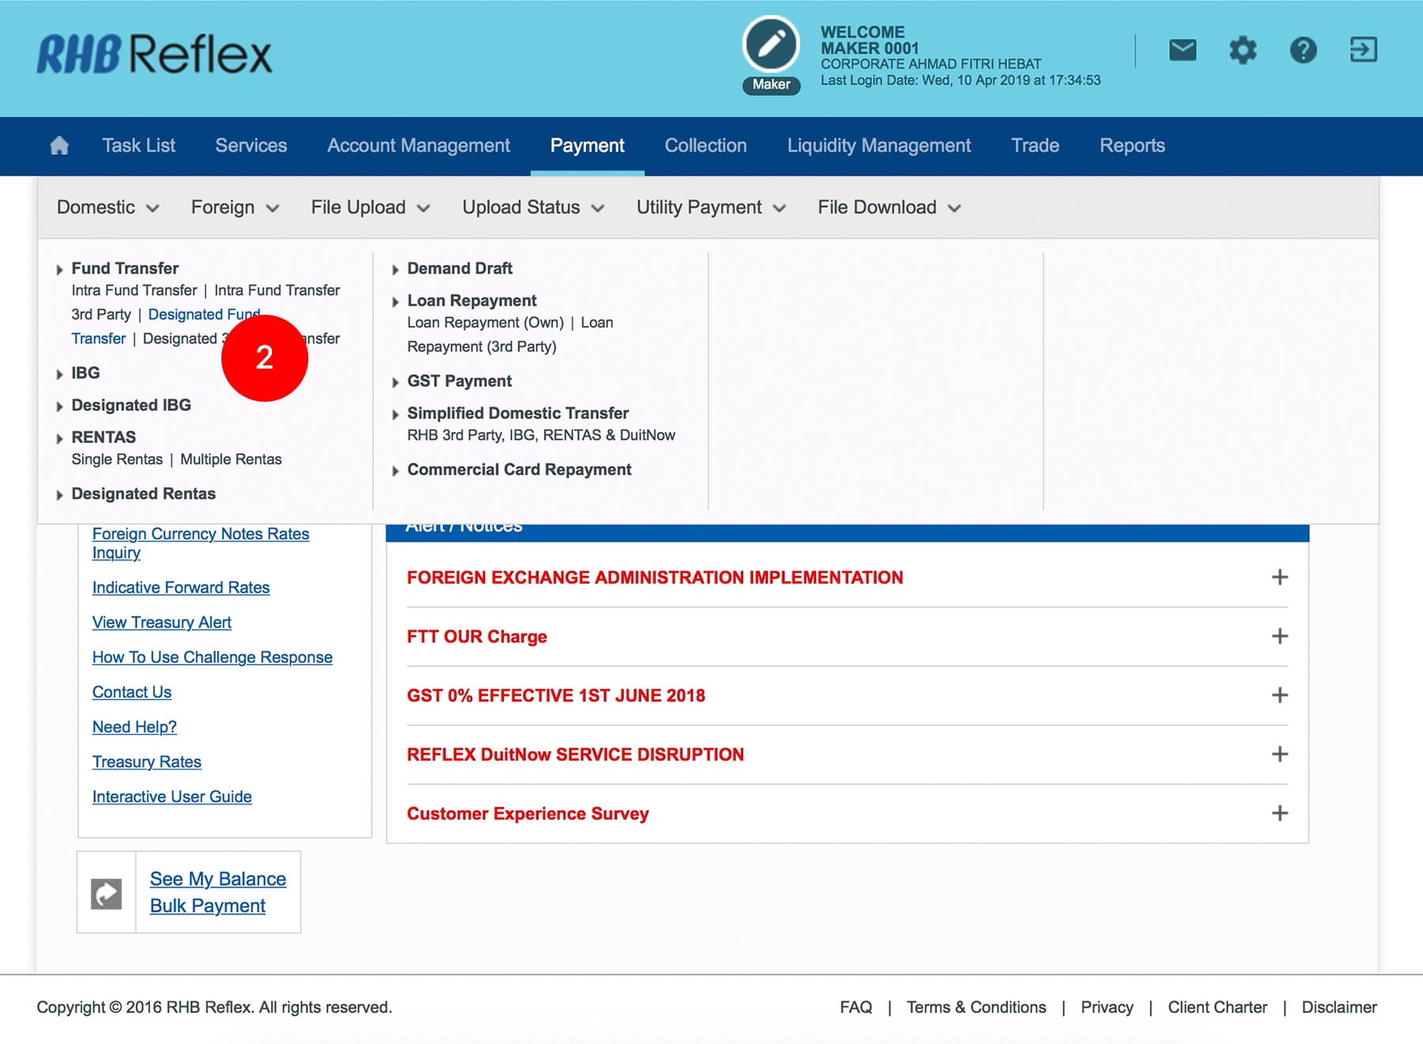
Task: Open settings via the gear icon
Action: [1243, 51]
